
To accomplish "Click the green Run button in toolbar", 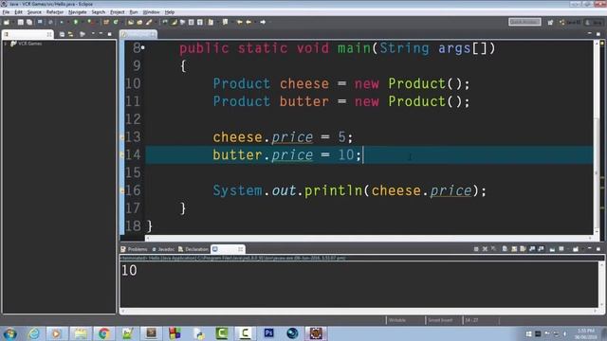I will pyautogui.click(x=76, y=23).
